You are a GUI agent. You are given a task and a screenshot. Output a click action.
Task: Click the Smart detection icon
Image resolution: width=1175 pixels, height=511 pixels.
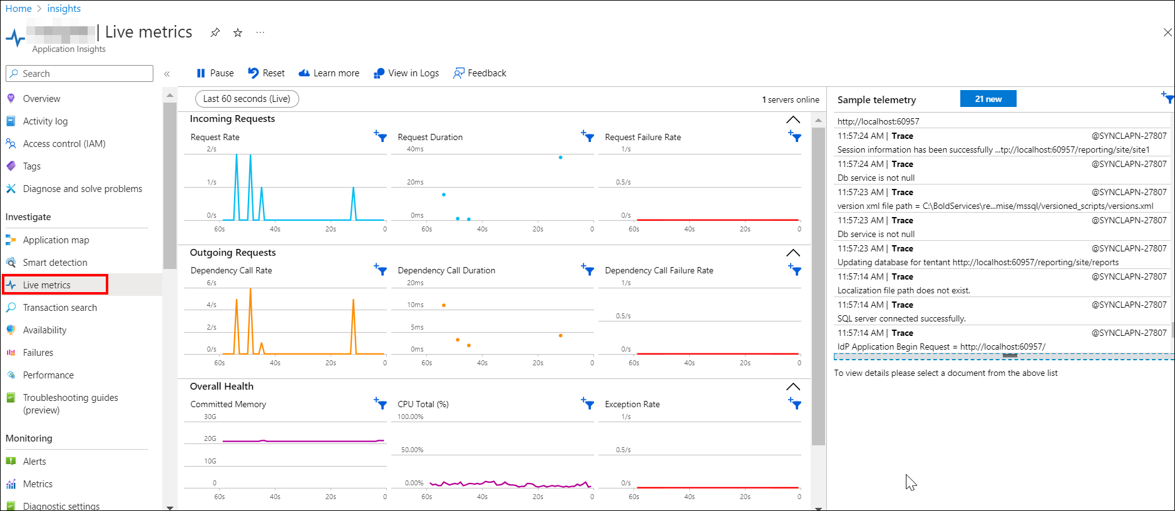click(11, 262)
